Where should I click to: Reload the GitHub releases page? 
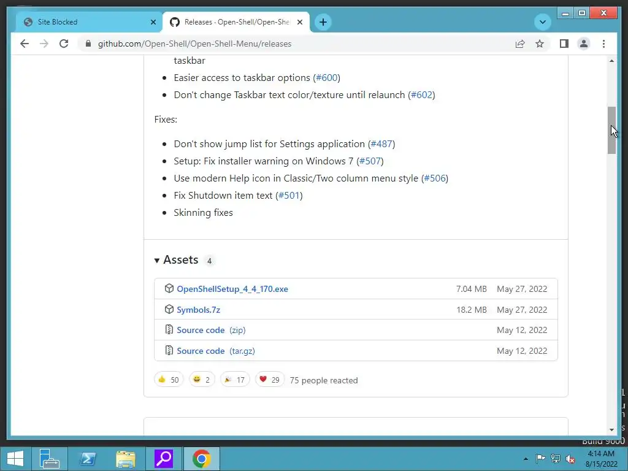(64, 44)
